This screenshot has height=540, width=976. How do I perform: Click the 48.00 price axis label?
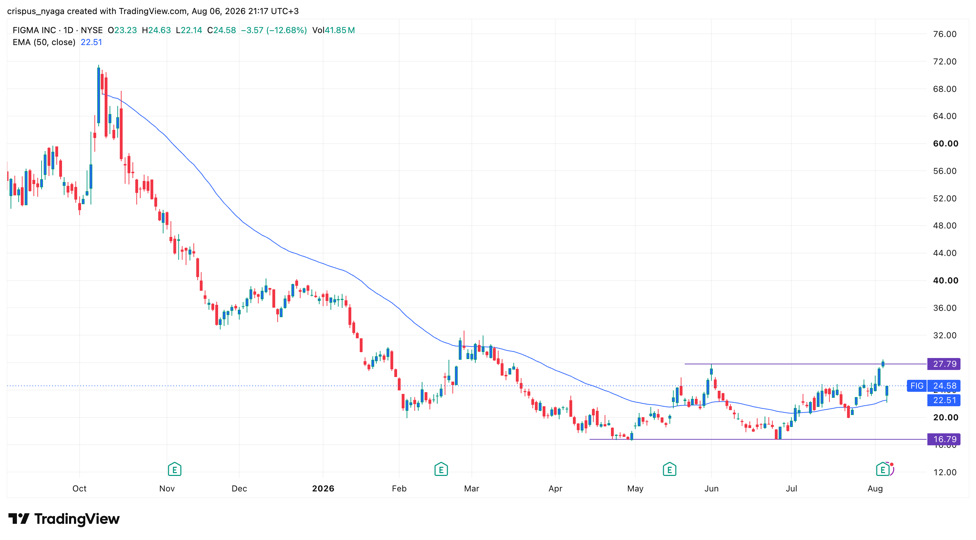point(945,226)
